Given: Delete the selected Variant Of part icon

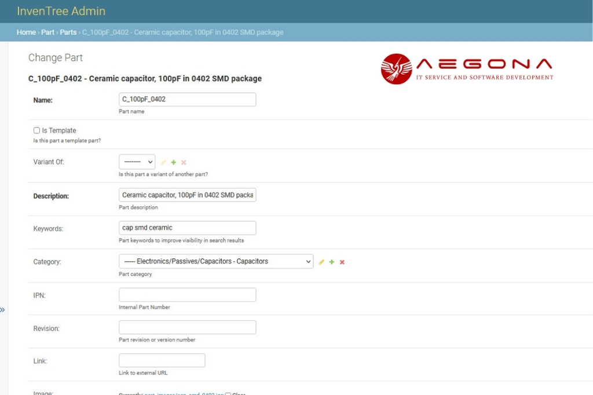Looking at the screenshot, I should coord(184,162).
